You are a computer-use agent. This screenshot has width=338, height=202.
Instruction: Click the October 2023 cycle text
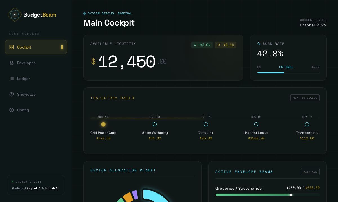click(313, 25)
